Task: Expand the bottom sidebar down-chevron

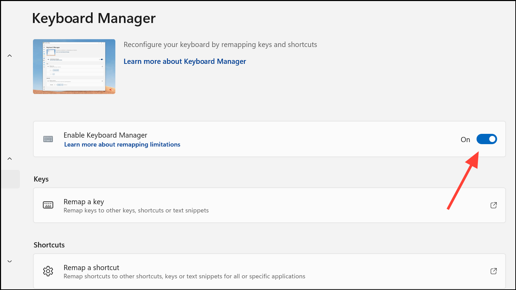Action: pyautogui.click(x=10, y=261)
